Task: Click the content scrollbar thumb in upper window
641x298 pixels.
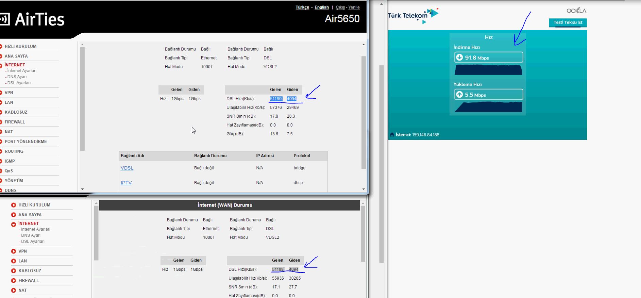Action: point(364,112)
